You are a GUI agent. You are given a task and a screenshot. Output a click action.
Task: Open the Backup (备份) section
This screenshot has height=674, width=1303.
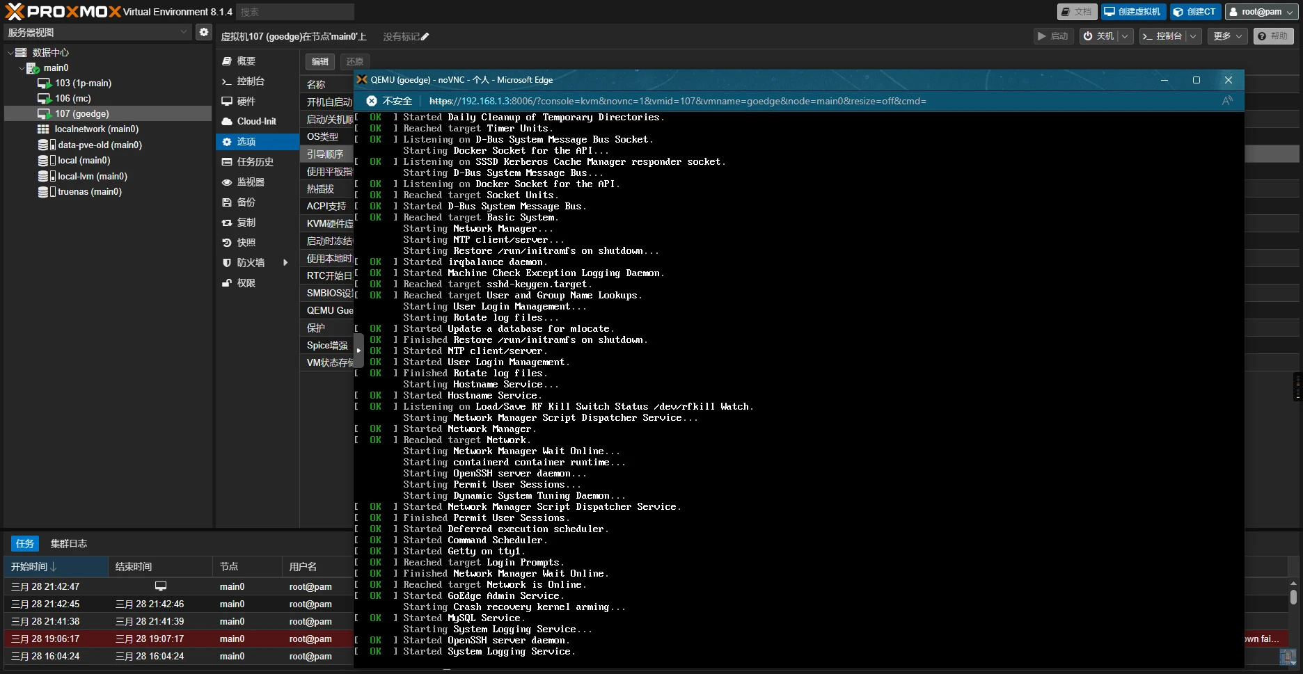(246, 202)
